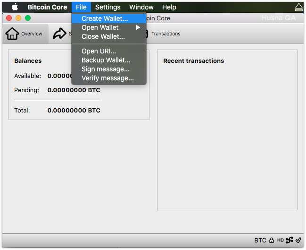Click the Pending balance value
This screenshot has height=250, width=306.
(x=74, y=90)
